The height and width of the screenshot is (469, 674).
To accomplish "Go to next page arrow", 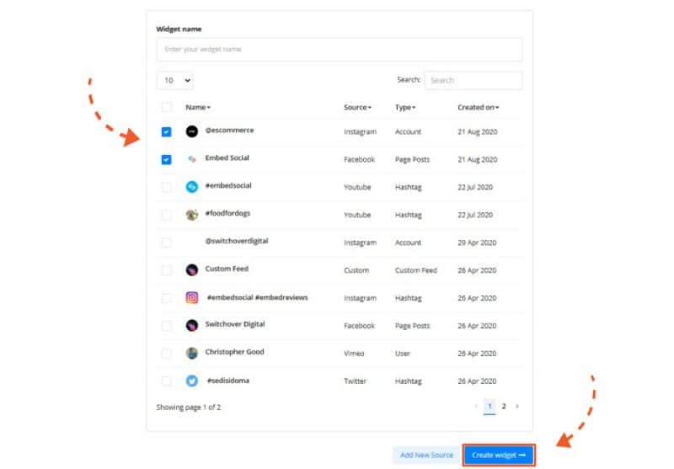I will [x=517, y=407].
